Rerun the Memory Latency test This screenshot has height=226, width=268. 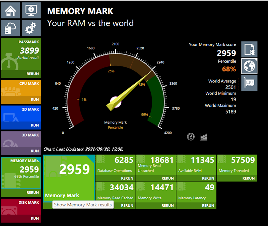(208, 206)
